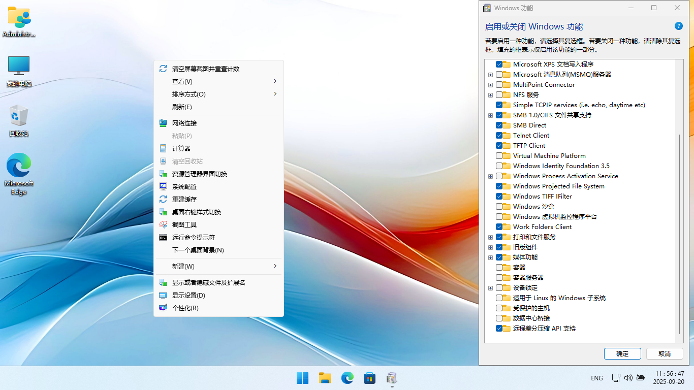
Task: Expand the Microsoft 消息队列(MSMQ)服务器 node
Action: point(490,75)
